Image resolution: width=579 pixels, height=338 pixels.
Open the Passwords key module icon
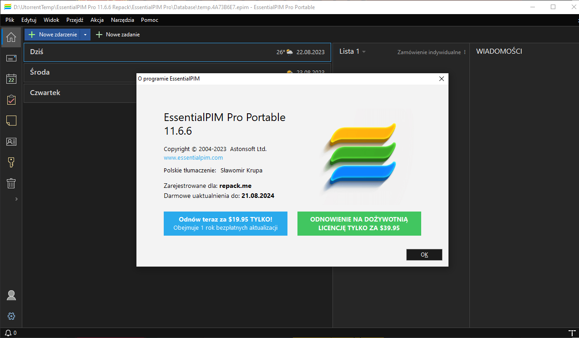pyautogui.click(x=11, y=162)
